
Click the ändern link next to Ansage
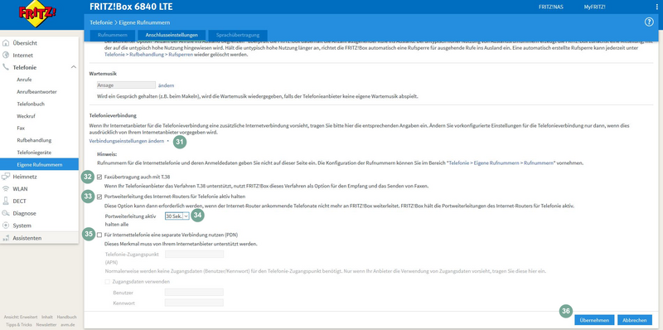pos(167,85)
